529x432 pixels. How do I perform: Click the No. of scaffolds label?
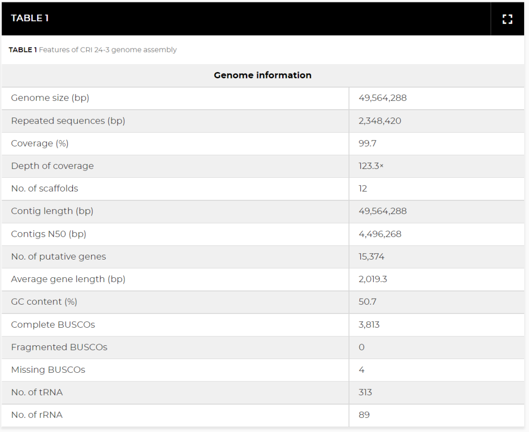click(45, 189)
